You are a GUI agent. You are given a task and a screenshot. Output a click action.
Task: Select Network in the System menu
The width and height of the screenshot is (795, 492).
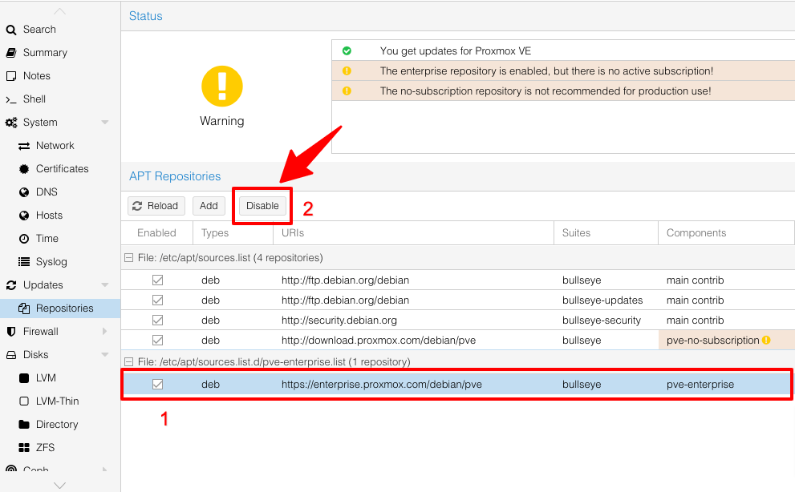(55, 146)
